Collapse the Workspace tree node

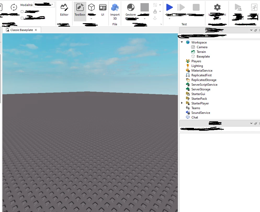[182, 42]
